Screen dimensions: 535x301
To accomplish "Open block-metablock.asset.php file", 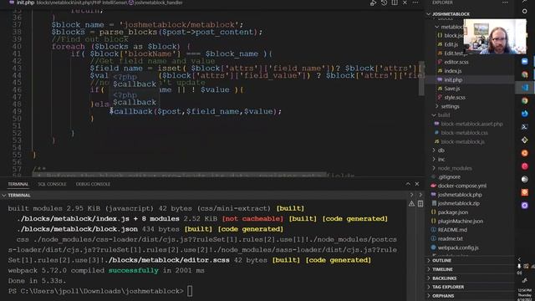I will pos(471,125).
